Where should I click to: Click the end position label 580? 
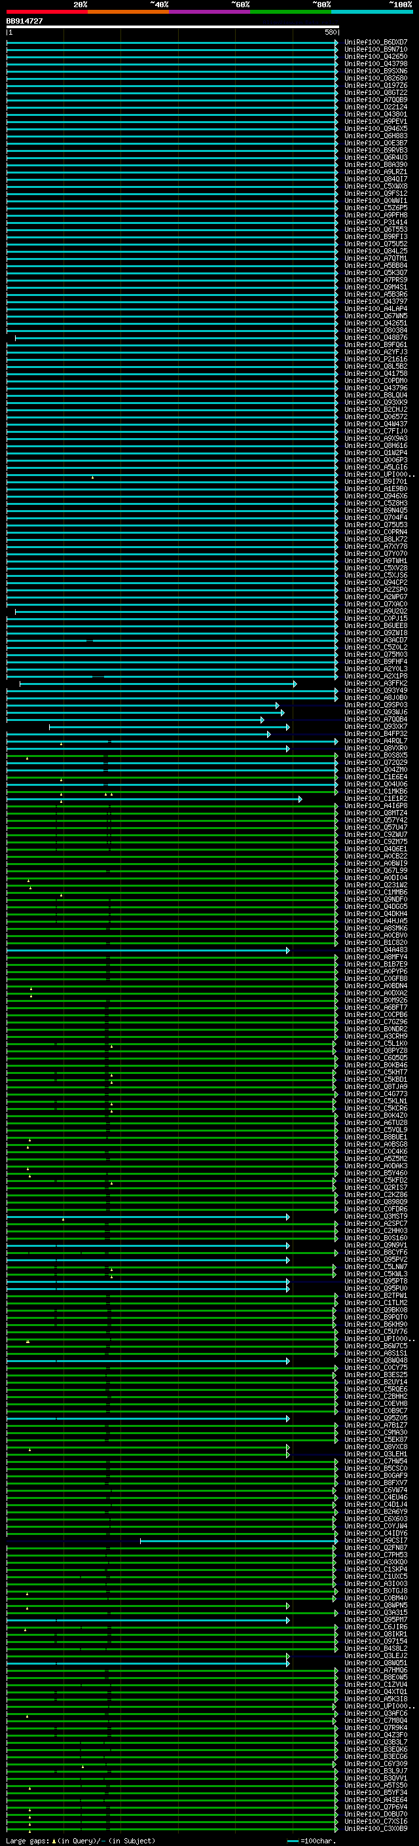coord(330,32)
